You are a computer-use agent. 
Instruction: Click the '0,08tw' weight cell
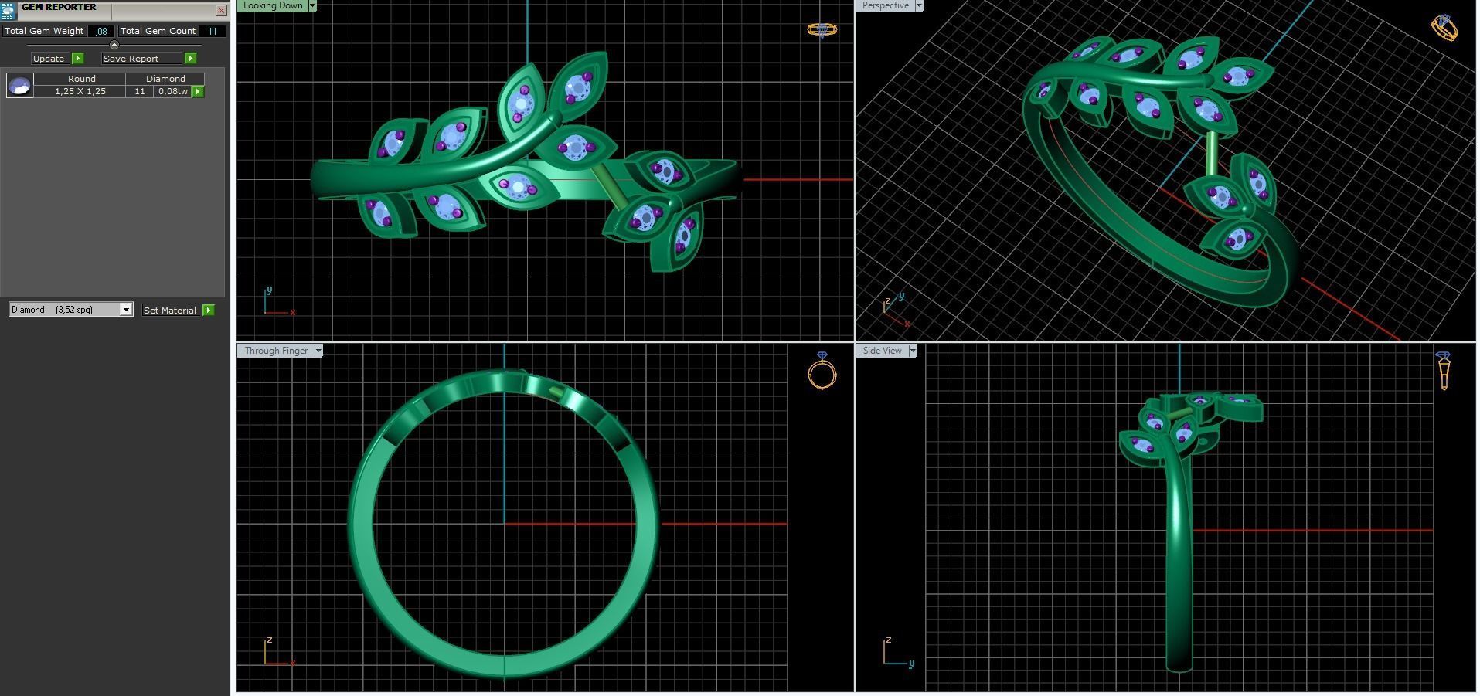(x=172, y=91)
